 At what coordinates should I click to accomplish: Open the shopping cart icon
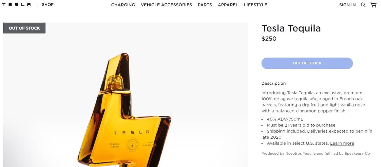[373, 5]
